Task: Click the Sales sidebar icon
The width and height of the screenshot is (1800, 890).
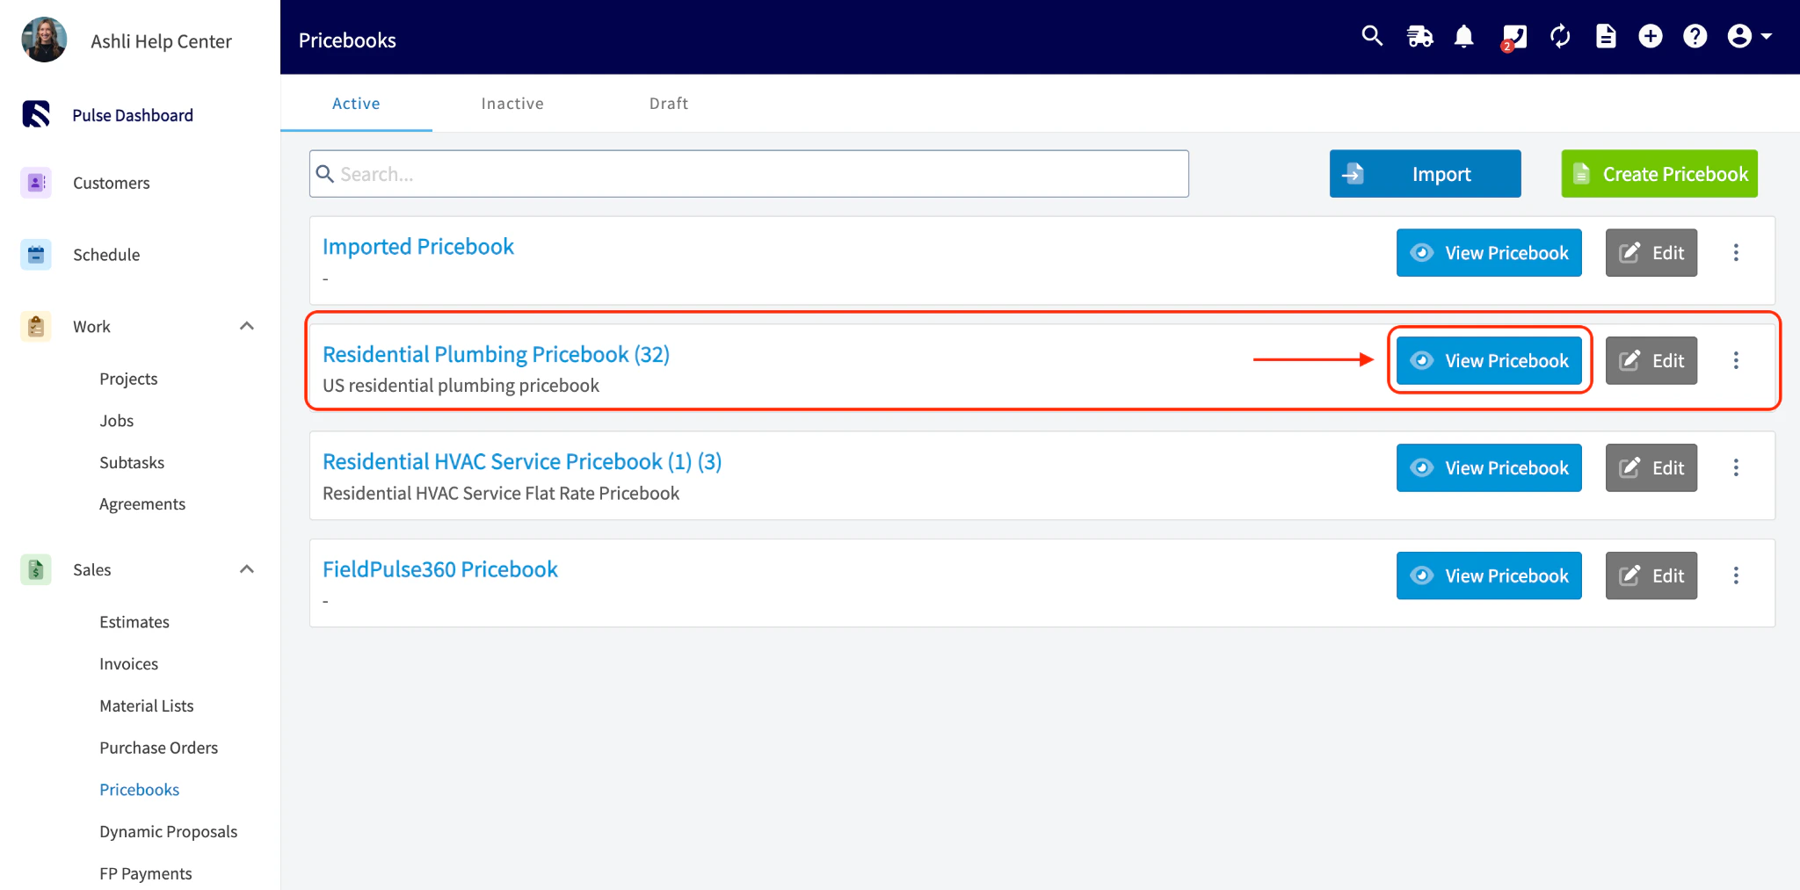Action: (x=36, y=570)
